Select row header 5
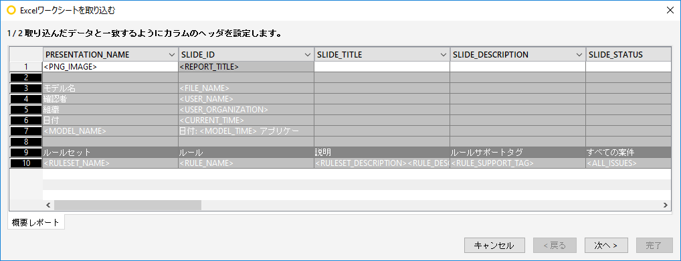681x261 pixels. pyautogui.click(x=26, y=110)
